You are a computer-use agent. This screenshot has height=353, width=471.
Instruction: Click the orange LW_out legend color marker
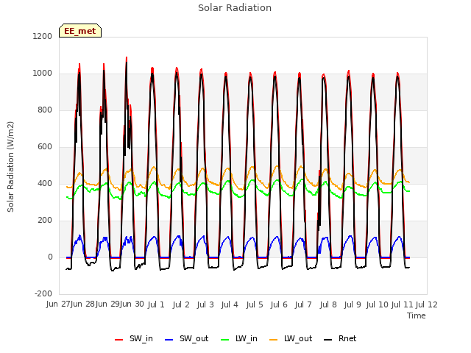click(274, 340)
